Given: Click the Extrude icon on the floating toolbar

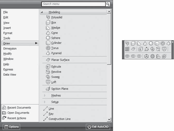Looking at the screenshot, I should point(140,49).
